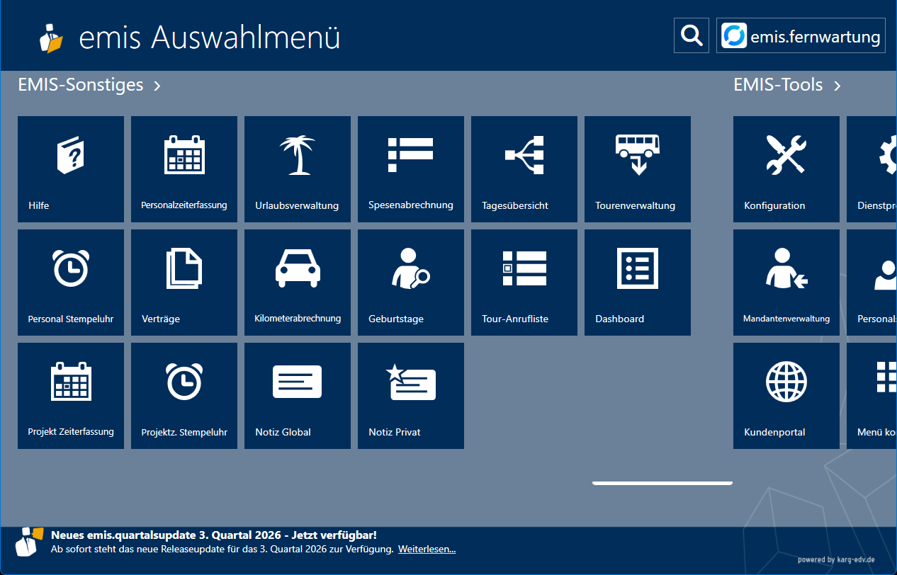Open the Dashboard tile
The width and height of the screenshot is (897, 575).
[638, 283]
